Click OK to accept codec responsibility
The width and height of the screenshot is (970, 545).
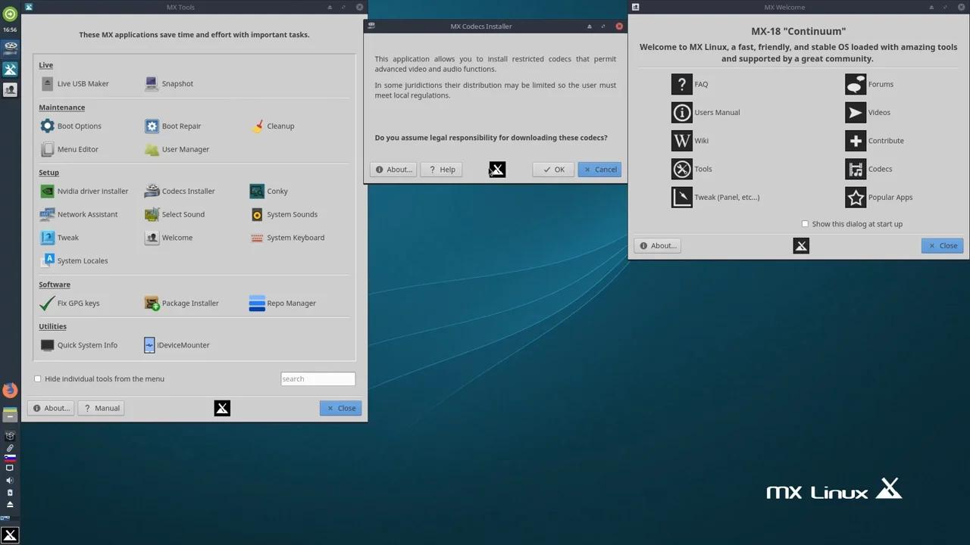[552, 169]
